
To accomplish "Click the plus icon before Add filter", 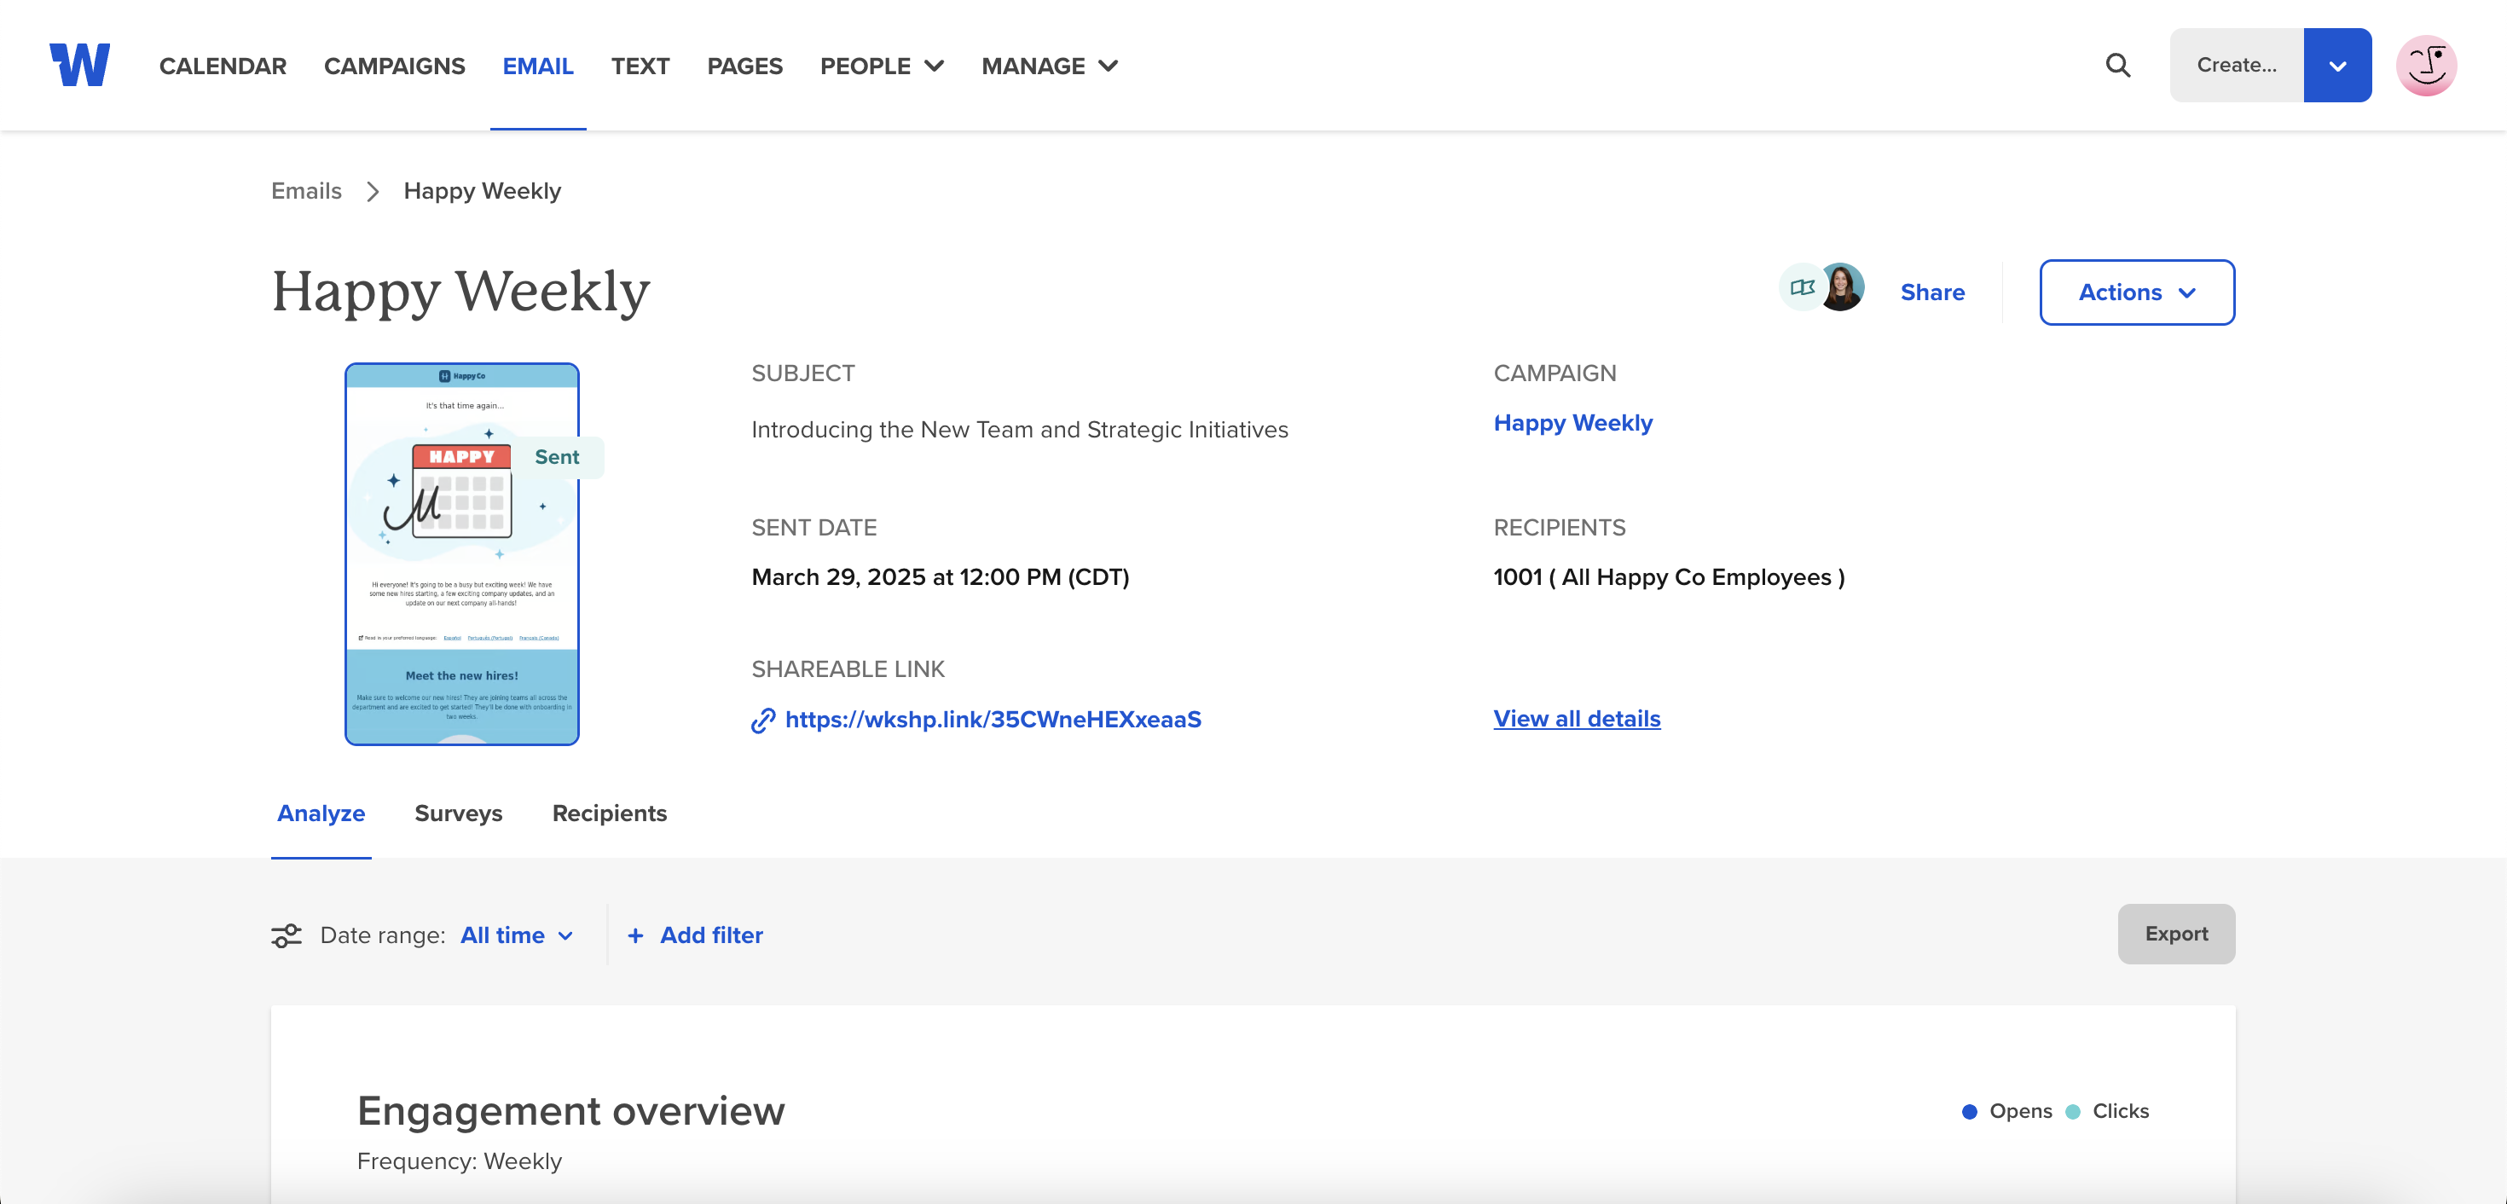I will 635,935.
